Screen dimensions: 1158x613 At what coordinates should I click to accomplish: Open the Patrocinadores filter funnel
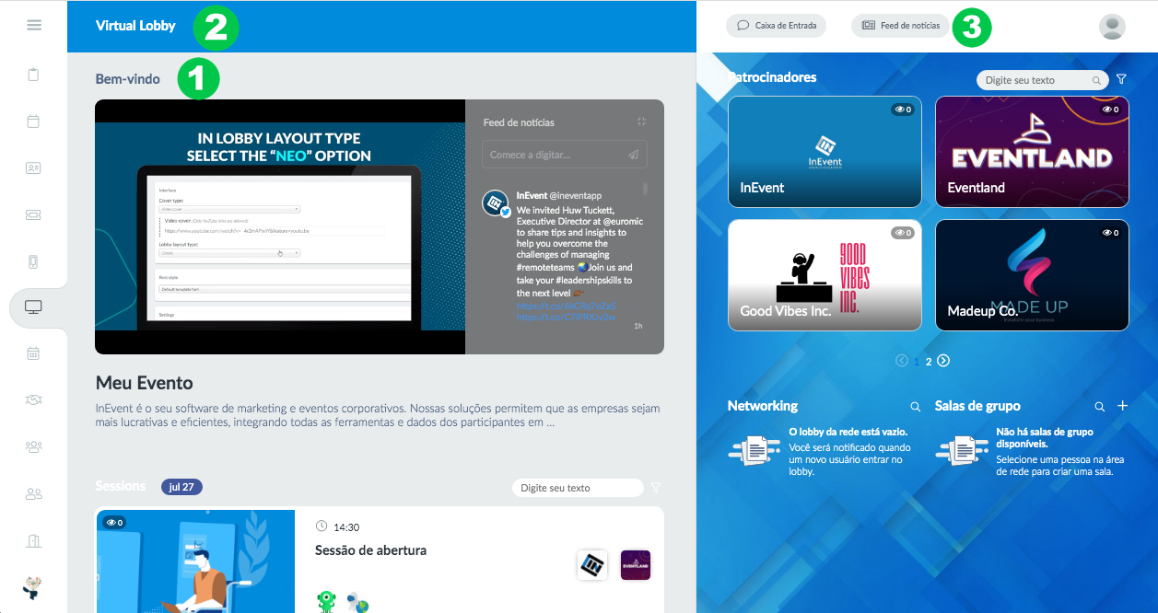point(1121,80)
